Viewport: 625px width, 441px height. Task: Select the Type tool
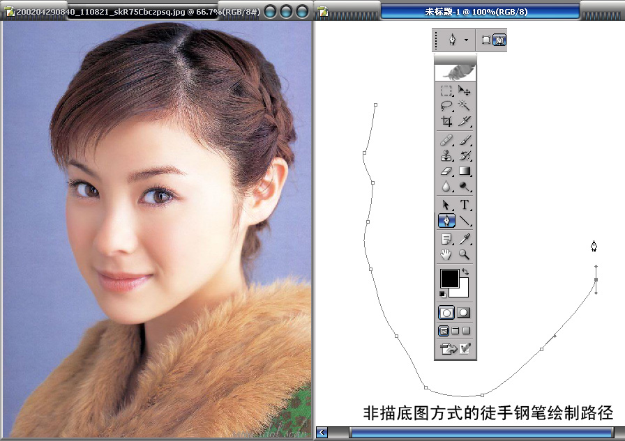tap(464, 205)
